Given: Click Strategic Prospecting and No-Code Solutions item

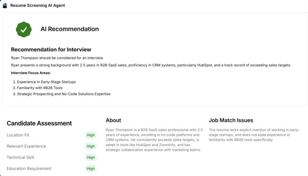Looking at the screenshot, I should 64,94.
